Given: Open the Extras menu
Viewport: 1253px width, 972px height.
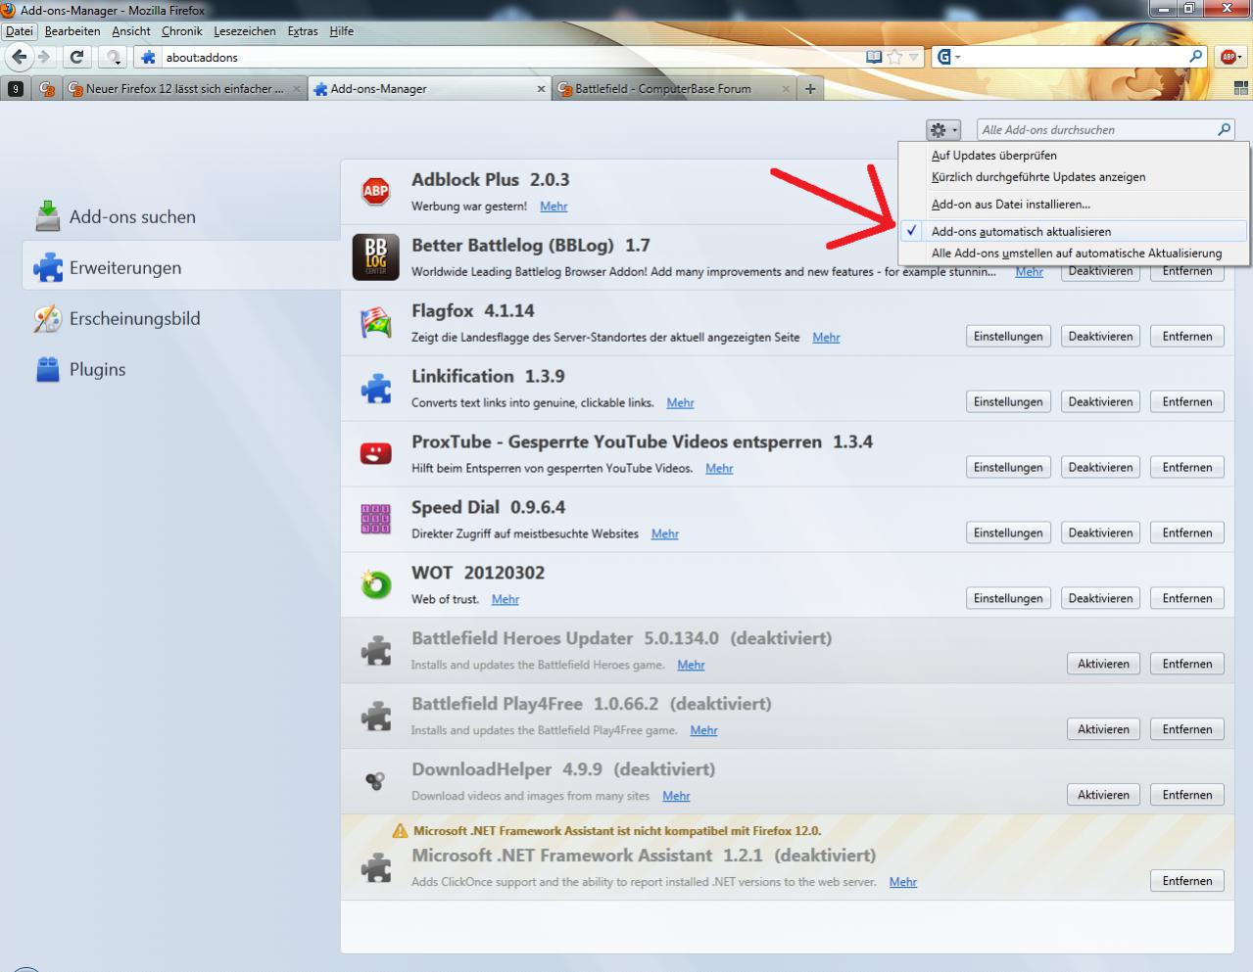Looking at the screenshot, I should click(303, 31).
